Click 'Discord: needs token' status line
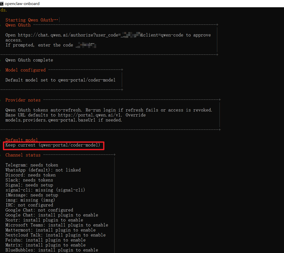 pos(31,175)
